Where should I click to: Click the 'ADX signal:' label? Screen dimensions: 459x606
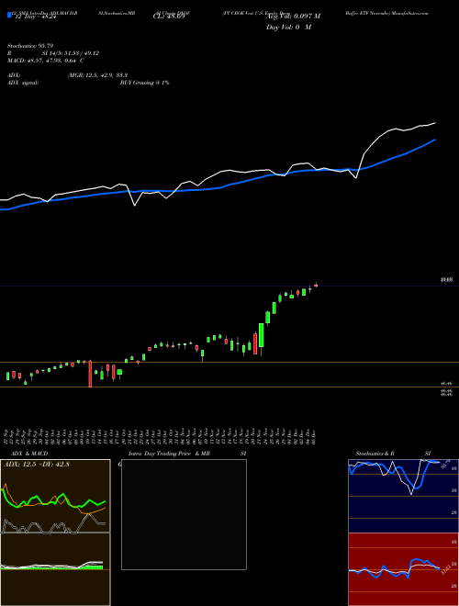tap(23, 83)
